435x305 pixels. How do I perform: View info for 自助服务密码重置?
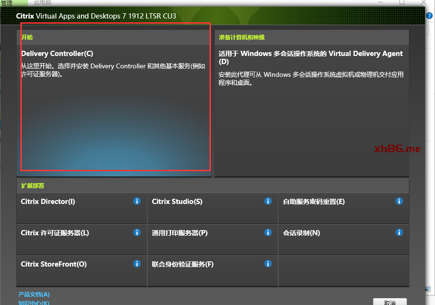(x=399, y=201)
